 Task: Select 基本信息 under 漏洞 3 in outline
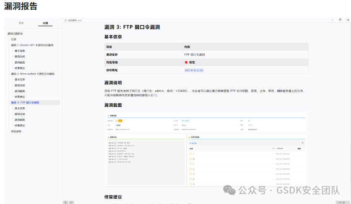[x=20, y=108]
